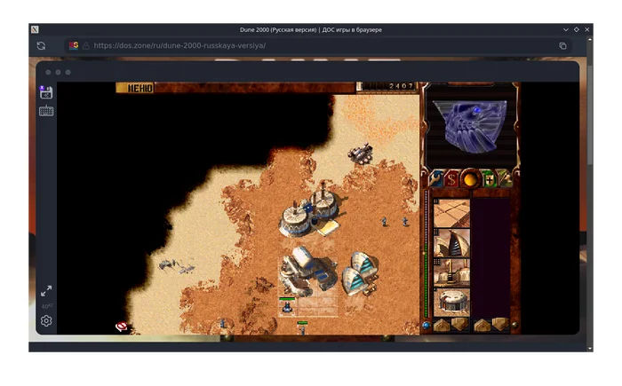Screen dimensions: 622x386
Task: Select the construction yard building
Action: (x=307, y=270)
